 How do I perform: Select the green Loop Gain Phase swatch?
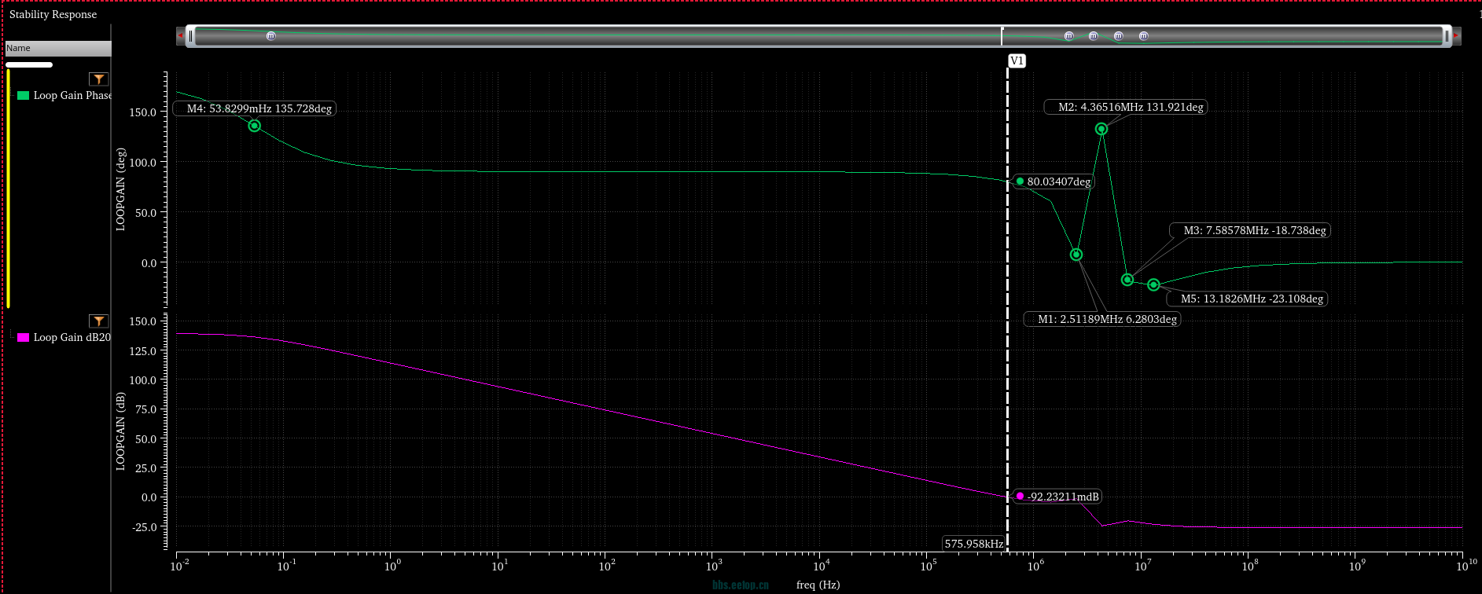(x=24, y=96)
